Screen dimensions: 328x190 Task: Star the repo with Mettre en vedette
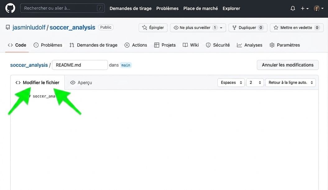click(297, 28)
